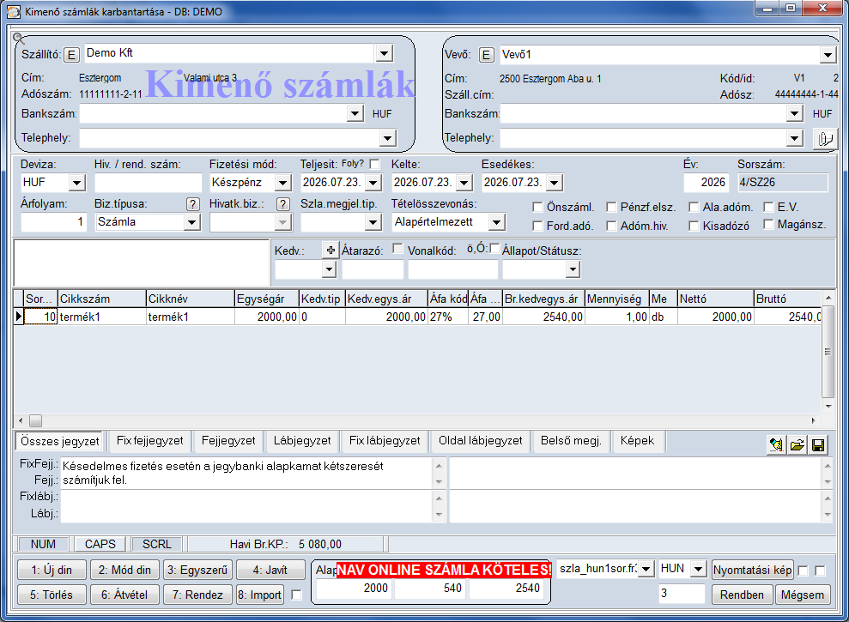Enable the Önszáml. checkbox
The width and height of the screenshot is (849, 622).
click(537, 208)
